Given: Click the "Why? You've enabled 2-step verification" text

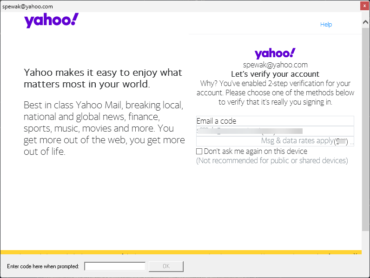Looking at the screenshot, I should tap(275, 93).
